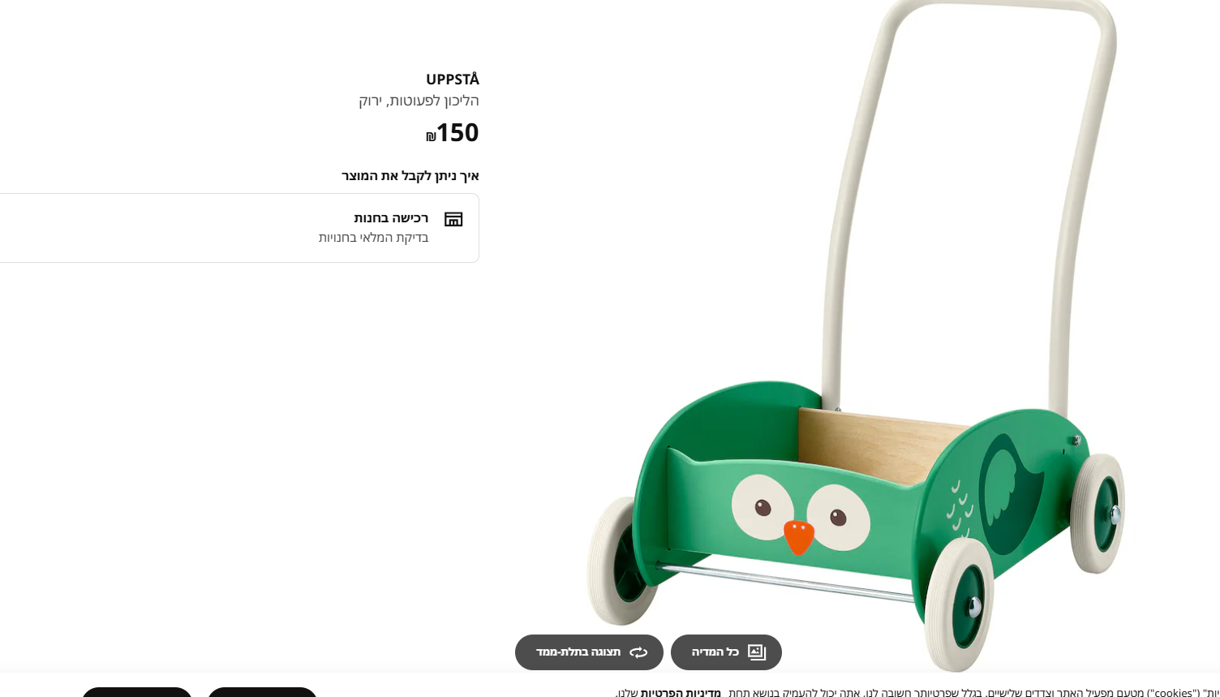1220x697 pixels.
Task: Click the right black cookie banner button
Action: [x=263, y=692]
